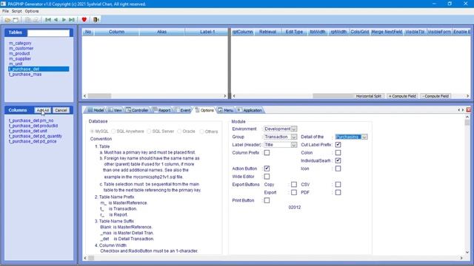Click the next record play arrow
The image size is (474, 266).
(x=64, y=20)
